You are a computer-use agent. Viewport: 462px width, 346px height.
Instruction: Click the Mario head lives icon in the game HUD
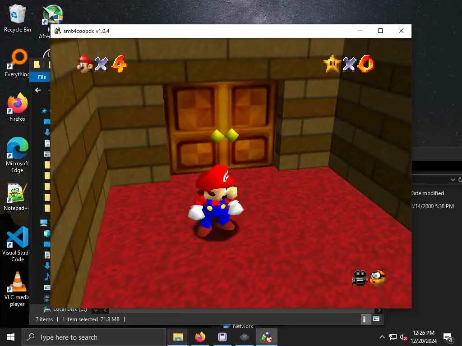click(84, 64)
